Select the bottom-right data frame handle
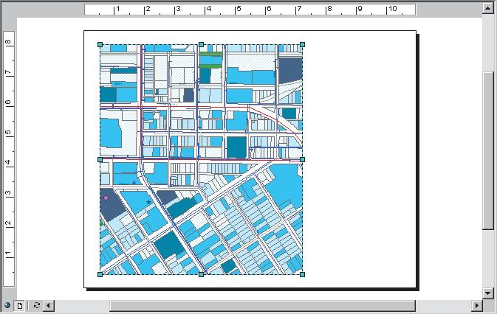Screen dimensions: 497x314 pyautogui.click(x=302, y=274)
